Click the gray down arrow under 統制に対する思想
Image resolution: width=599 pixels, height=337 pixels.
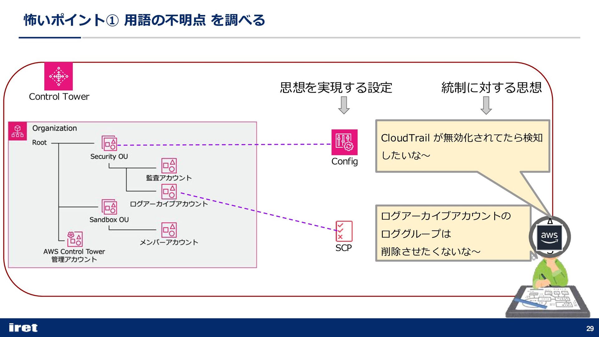point(486,105)
